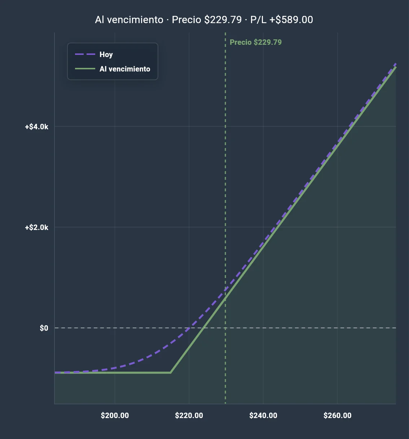Click the chart title showing P/L +$589.00
409x439 pixels.
(204, 19)
